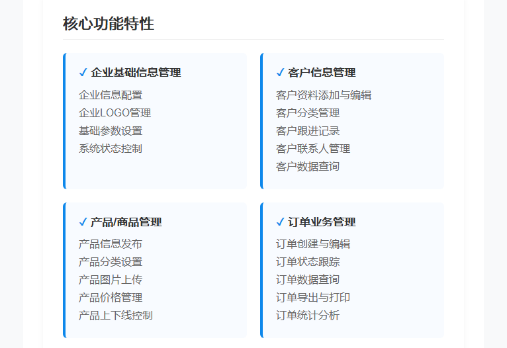This screenshot has height=348, width=507.
Task: Select the 客户跟进记录 list item
Action: point(308,131)
